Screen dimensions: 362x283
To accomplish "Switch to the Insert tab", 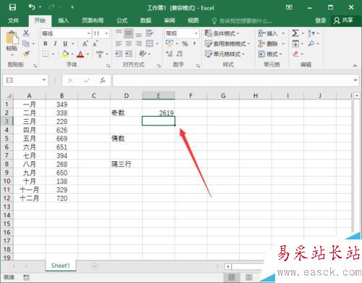I will coord(64,20).
